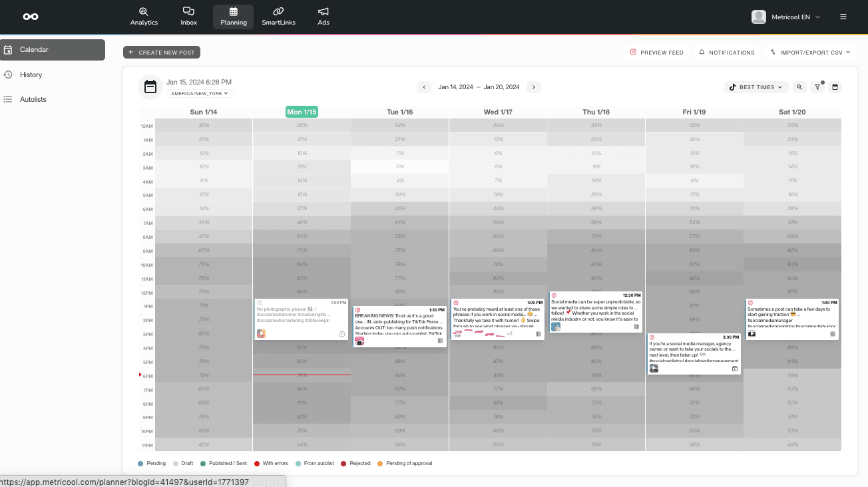
Task: Expand the AMERICA/NEW_YORK timezone selector
Action: point(200,93)
